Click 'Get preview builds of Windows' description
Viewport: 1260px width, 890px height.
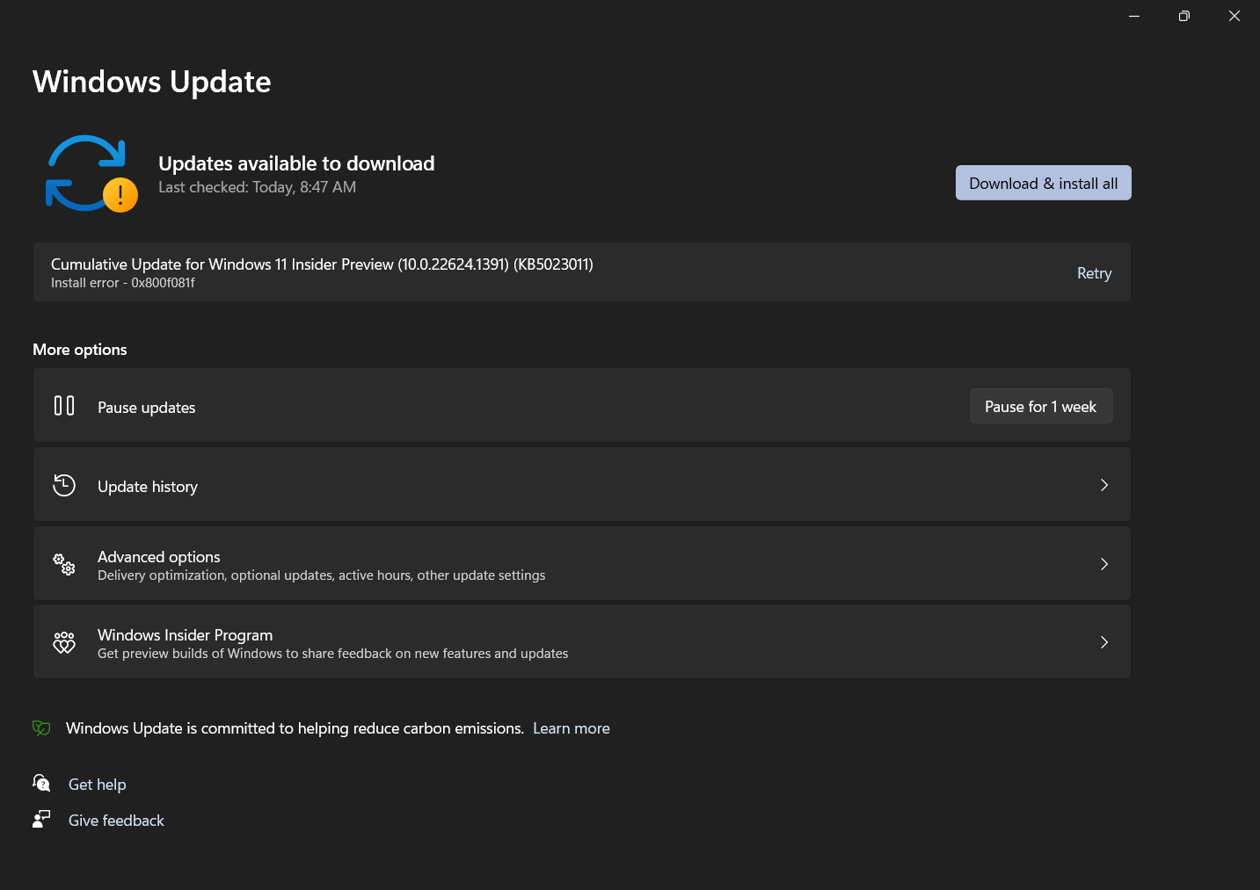(332, 654)
